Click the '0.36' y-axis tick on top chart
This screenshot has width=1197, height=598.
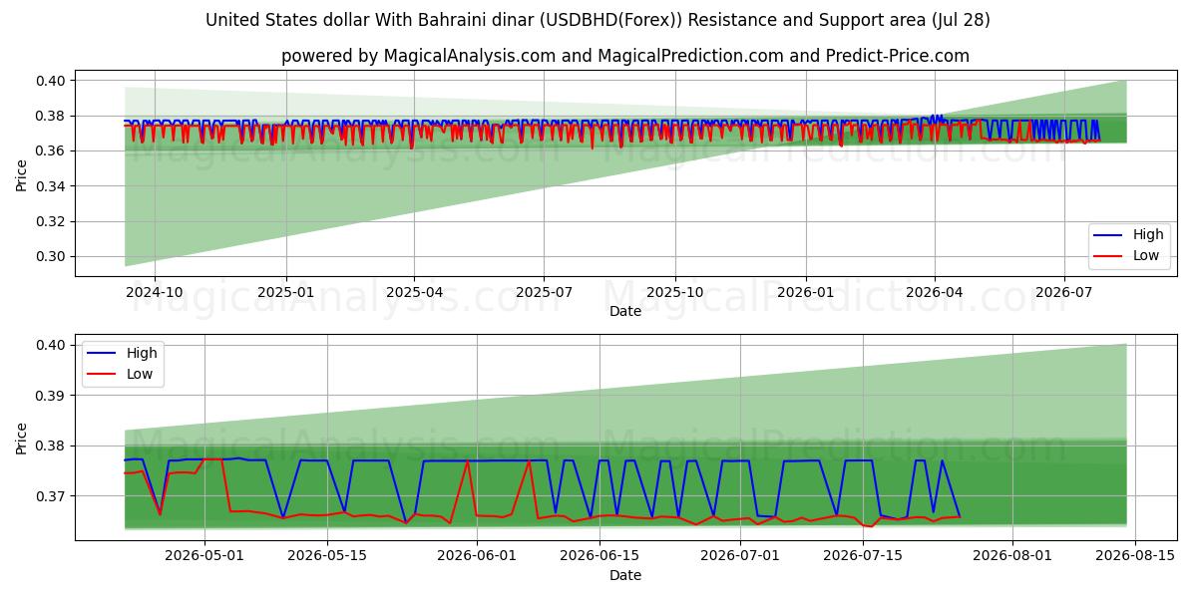52,150
